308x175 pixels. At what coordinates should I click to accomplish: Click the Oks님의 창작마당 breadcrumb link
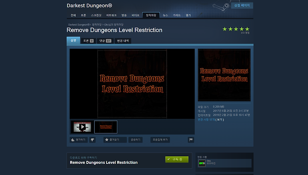[114, 25]
